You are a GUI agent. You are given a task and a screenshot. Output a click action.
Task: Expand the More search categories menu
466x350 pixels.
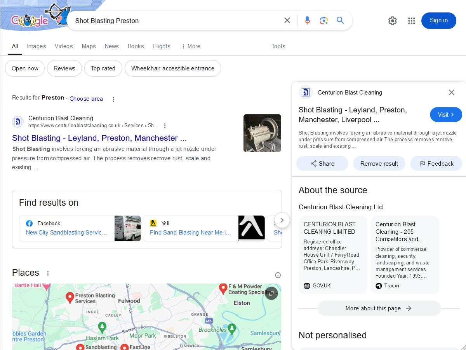click(x=191, y=46)
